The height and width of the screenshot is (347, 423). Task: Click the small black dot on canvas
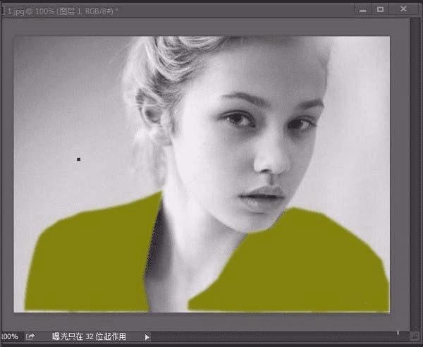pos(78,159)
